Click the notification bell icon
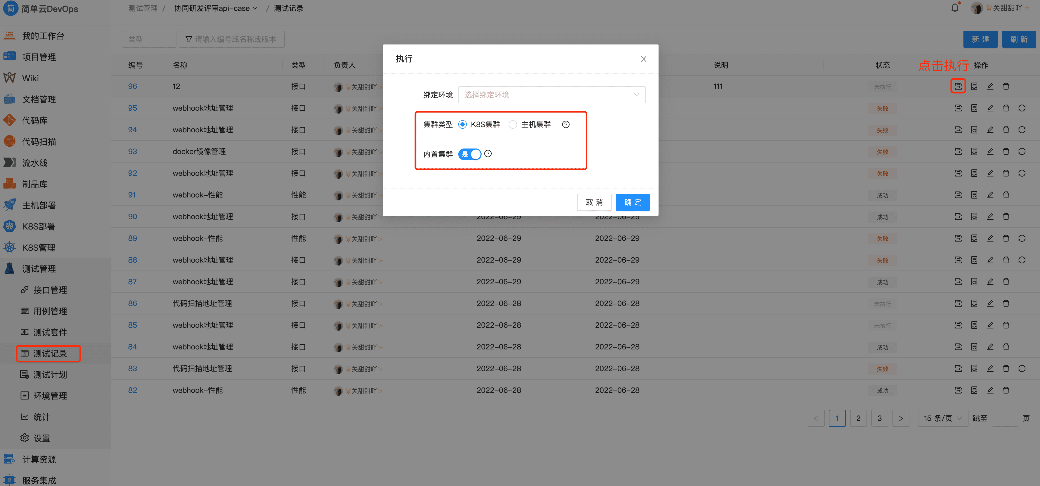The width and height of the screenshot is (1040, 486). (x=954, y=7)
